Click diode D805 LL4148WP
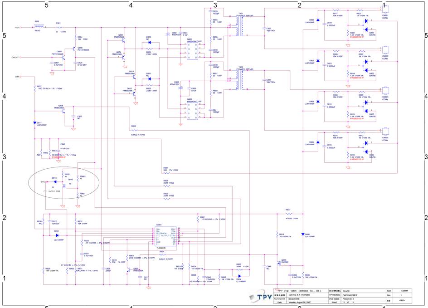428x308 pixels. coord(318,20)
